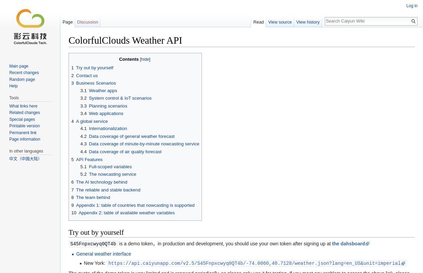423x273 pixels.
Task: Go to Main page in sidebar
Action: (x=19, y=66)
